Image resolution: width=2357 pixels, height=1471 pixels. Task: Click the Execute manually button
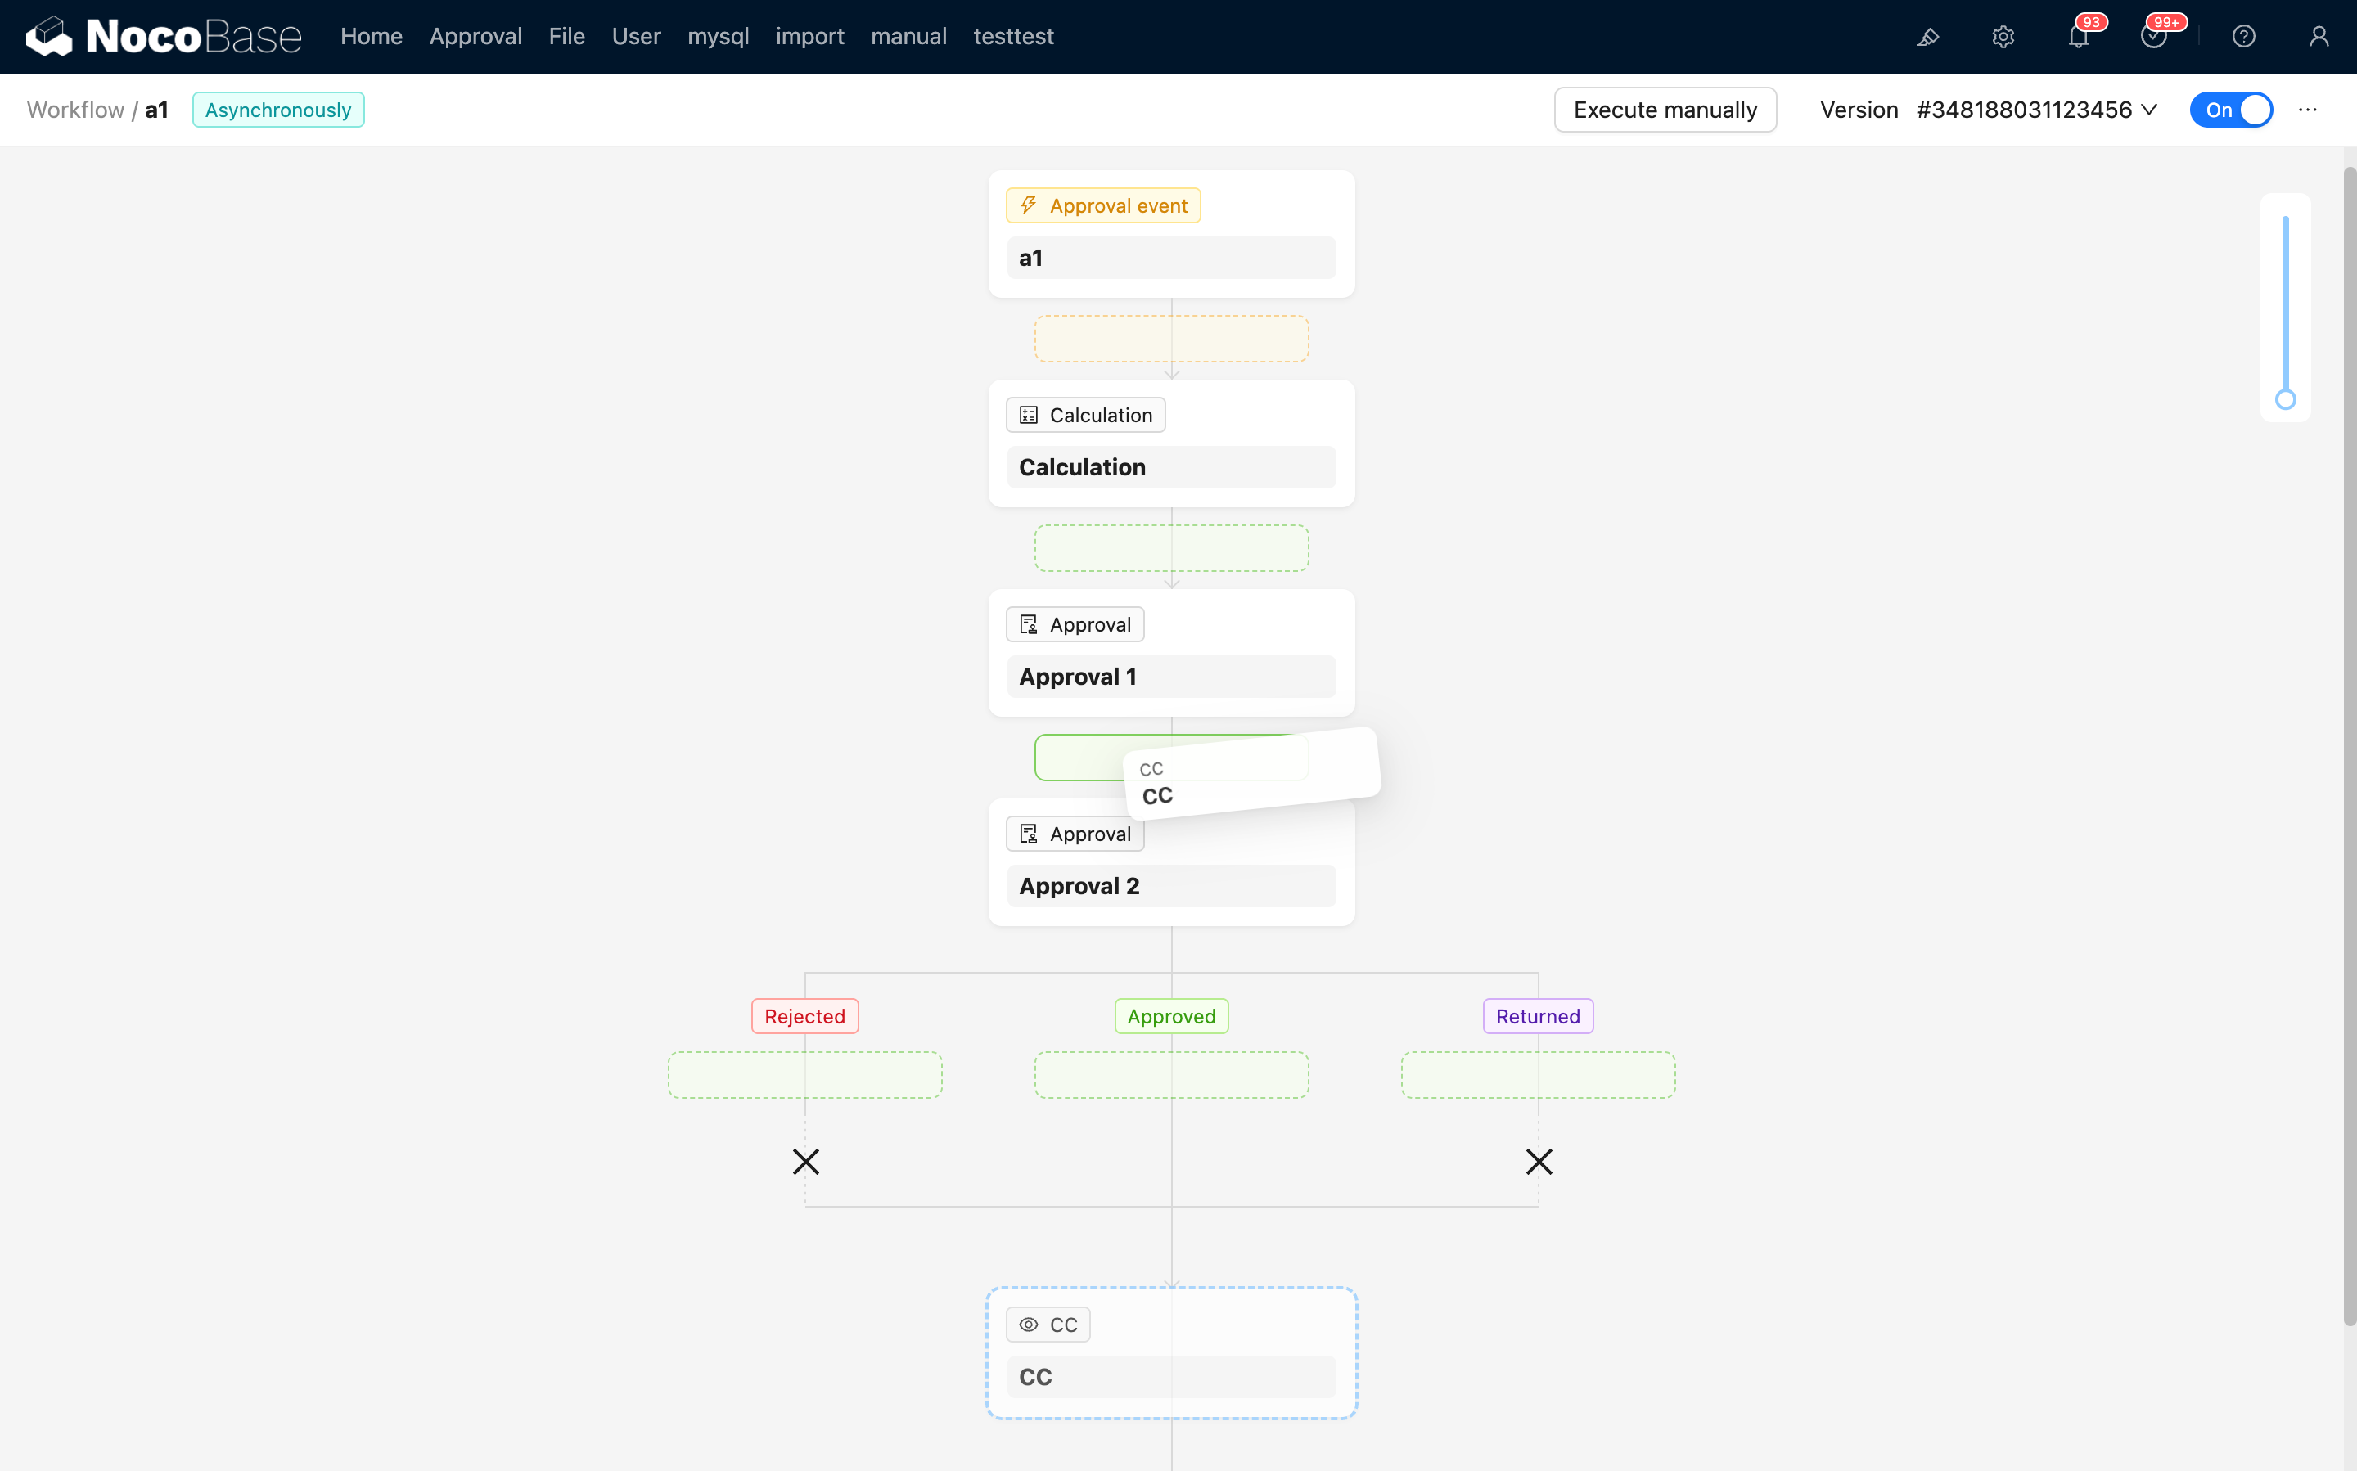[x=1664, y=110]
